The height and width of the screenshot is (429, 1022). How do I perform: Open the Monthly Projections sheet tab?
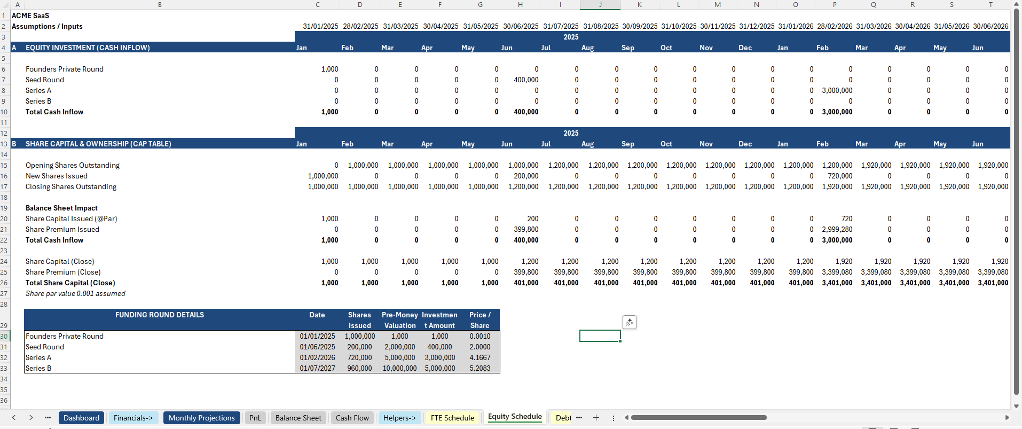201,418
